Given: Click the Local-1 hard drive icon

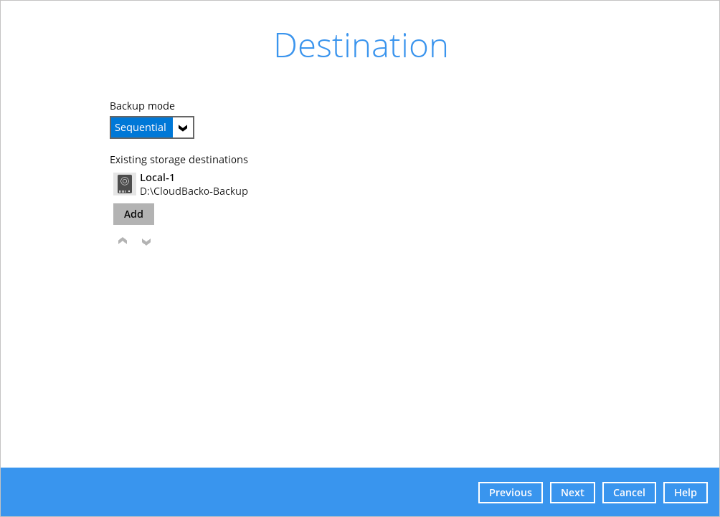Looking at the screenshot, I should click(x=125, y=184).
